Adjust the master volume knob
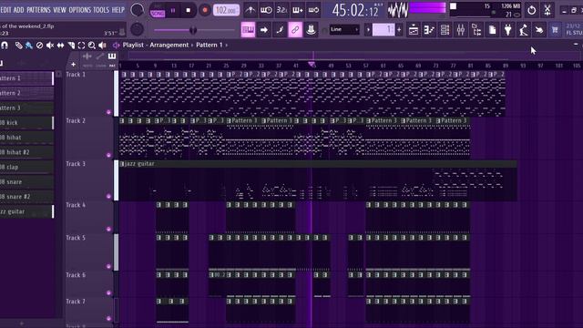The image size is (583, 328). 137,10
